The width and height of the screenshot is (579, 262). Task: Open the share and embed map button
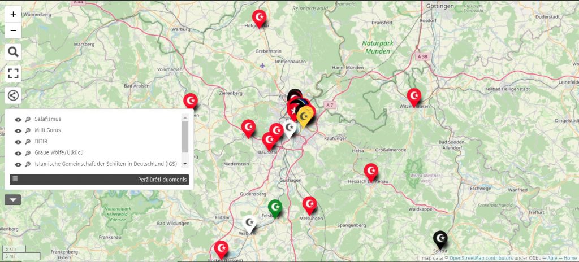coord(14,94)
